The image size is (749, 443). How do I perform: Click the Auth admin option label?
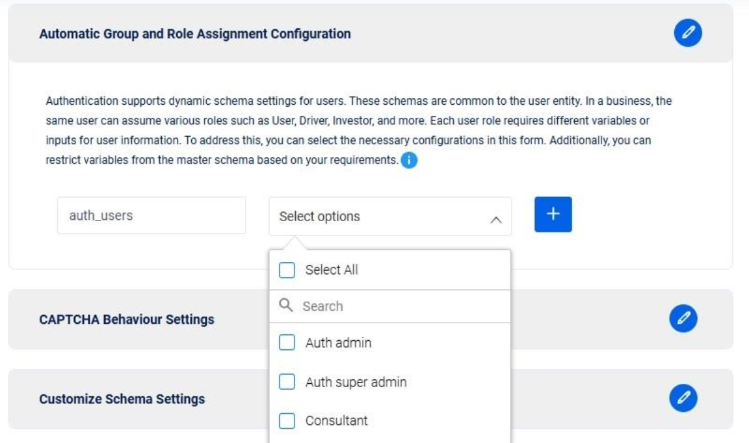[x=338, y=343]
